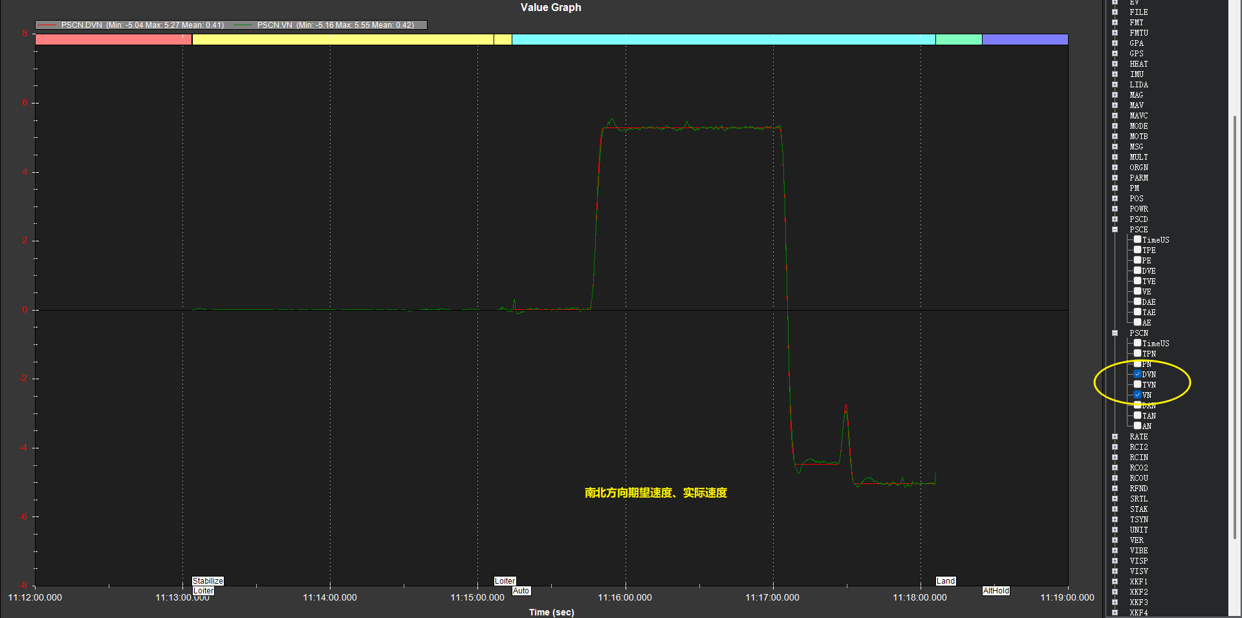Click the plus icon beside GPS

coord(1115,54)
